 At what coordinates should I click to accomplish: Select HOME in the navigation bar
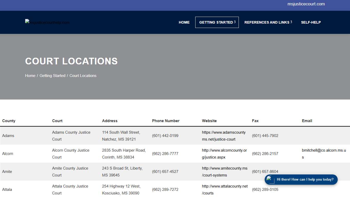pyautogui.click(x=184, y=22)
